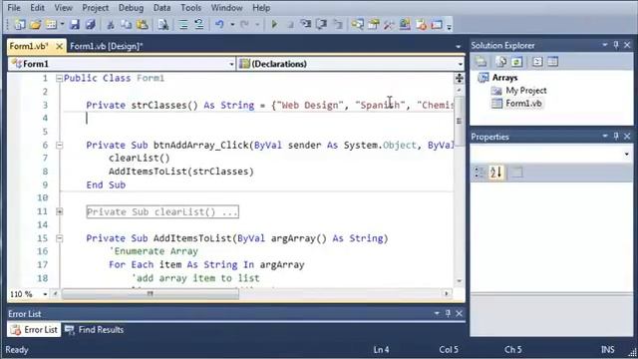Open the Data menu
The width and height of the screenshot is (638, 359).
[161, 8]
